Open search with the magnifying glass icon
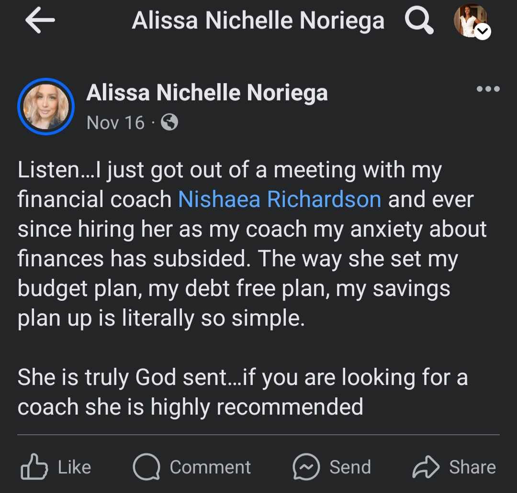This screenshot has width=517, height=493. click(419, 22)
